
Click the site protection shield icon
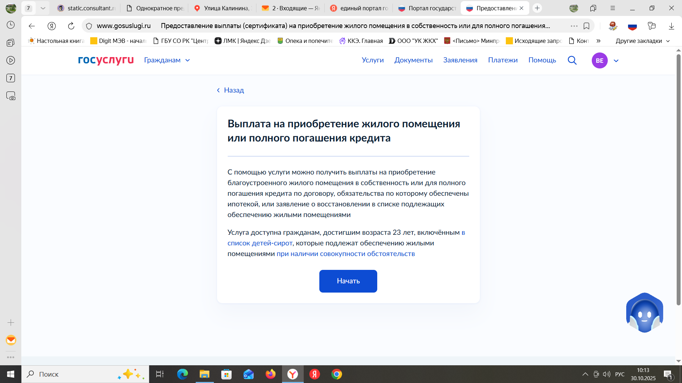click(89, 26)
